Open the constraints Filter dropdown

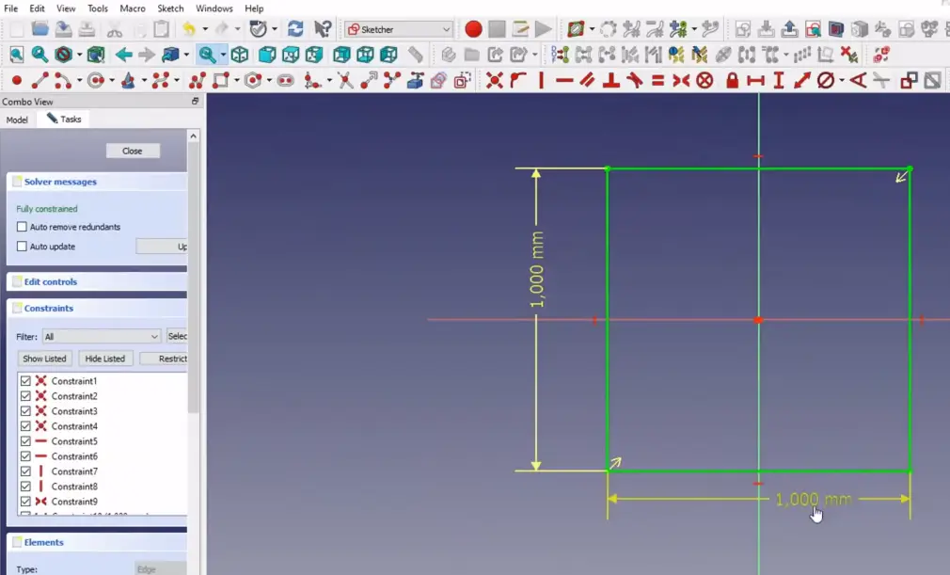point(102,336)
